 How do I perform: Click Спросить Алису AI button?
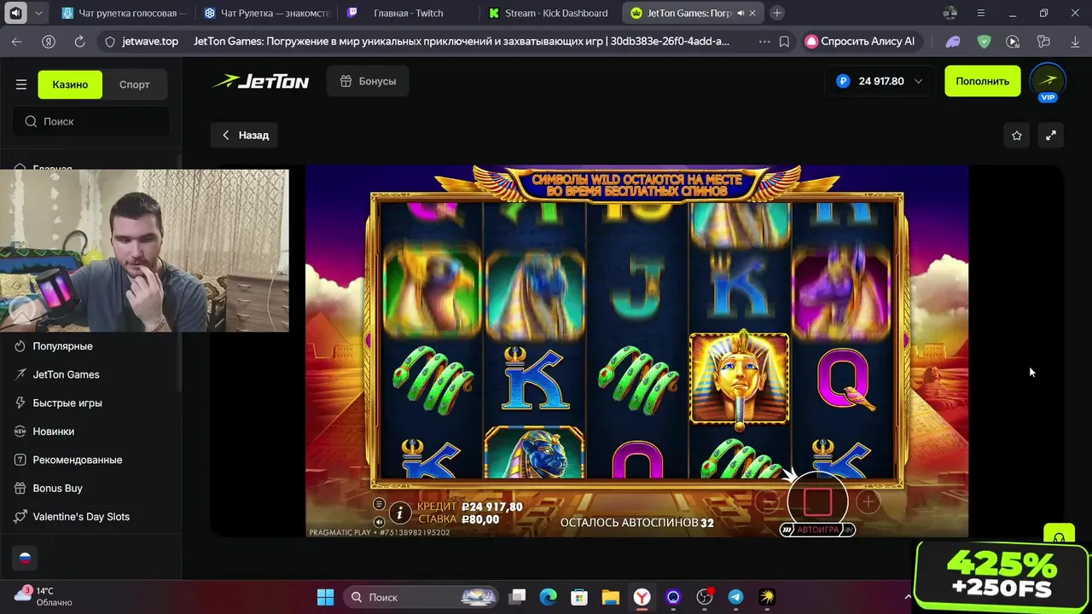pos(862,41)
